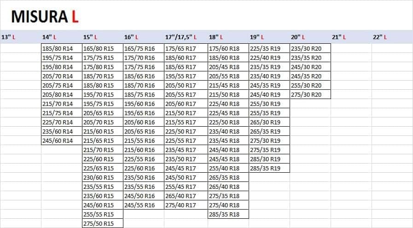413x228 pixels.
Task: Click cell 275/50 R15
Action: tap(103, 223)
